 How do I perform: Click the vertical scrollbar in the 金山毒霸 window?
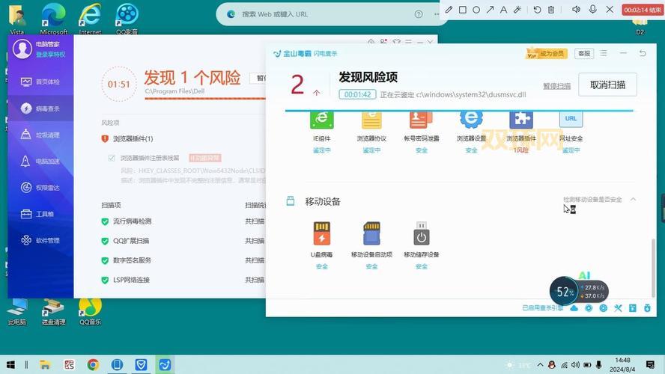point(653,268)
